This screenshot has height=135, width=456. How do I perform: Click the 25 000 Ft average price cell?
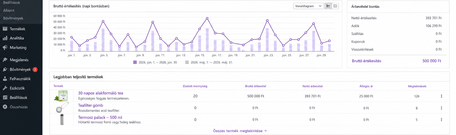[x=366, y=96]
